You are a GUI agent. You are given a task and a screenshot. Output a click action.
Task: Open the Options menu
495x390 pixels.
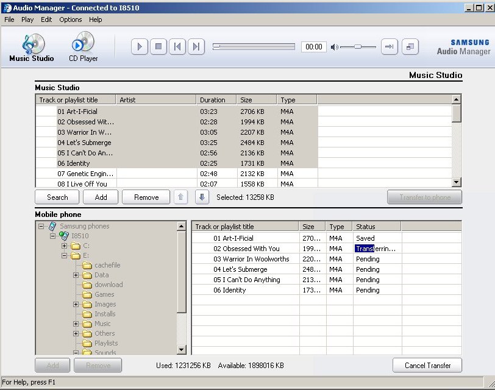[x=70, y=19]
